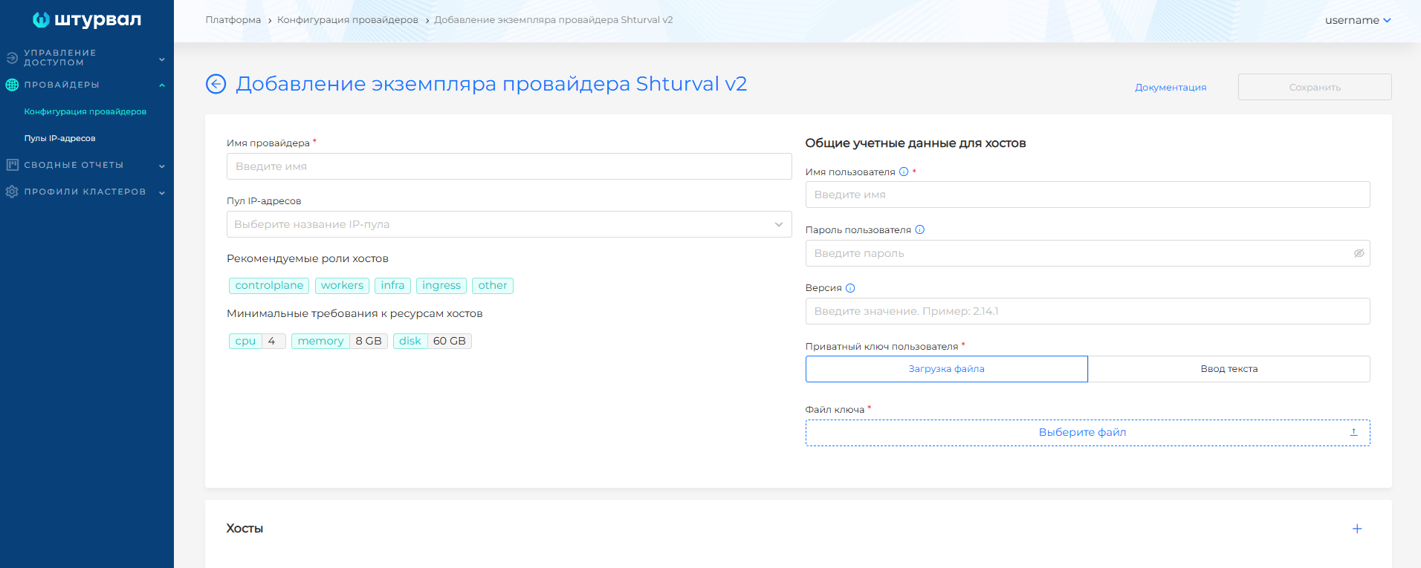
Task: Click the memory requirement tag
Action: coord(340,341)
